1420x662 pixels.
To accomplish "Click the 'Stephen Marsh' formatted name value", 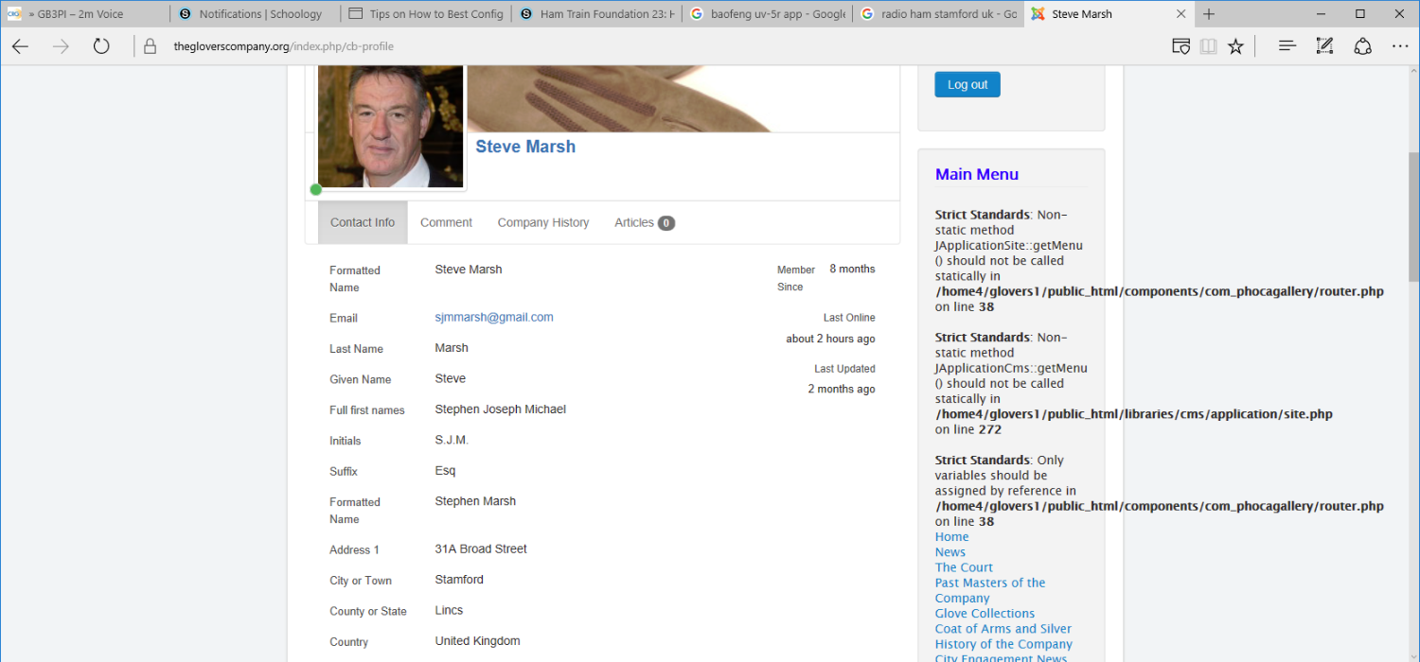I will [x=475, y=501].
